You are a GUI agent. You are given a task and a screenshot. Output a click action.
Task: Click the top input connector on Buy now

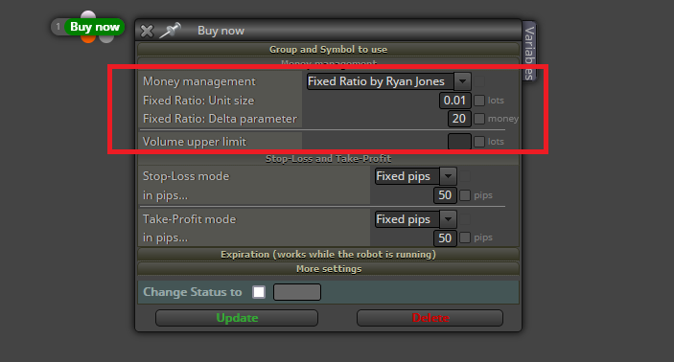pos(88,15)
